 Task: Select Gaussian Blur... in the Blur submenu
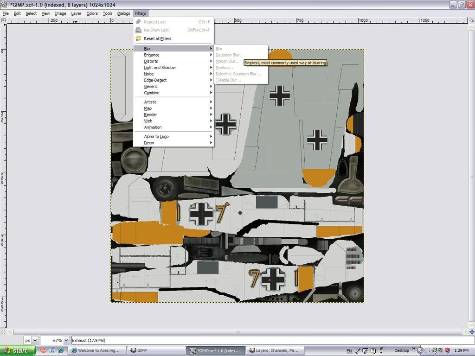pos(241,55)
